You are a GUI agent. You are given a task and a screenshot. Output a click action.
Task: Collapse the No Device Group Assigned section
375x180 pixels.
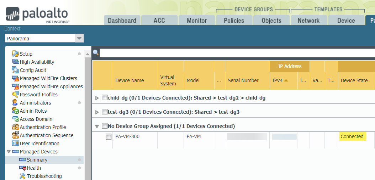coord(97,126)
